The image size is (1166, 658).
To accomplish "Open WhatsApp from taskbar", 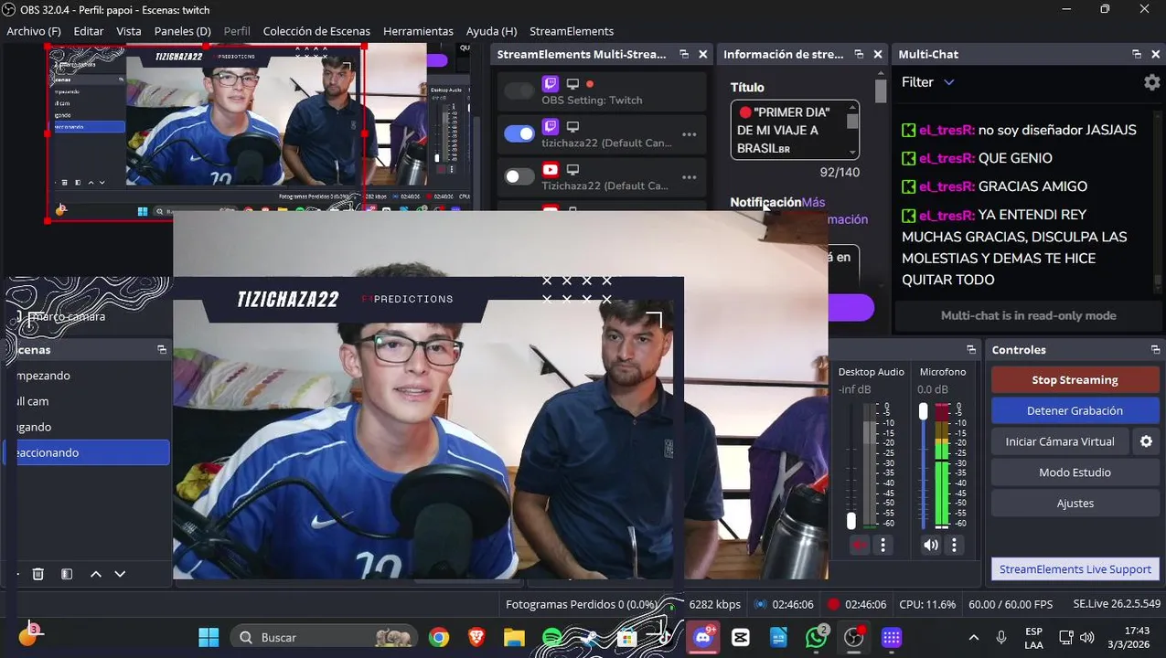I will point(816,637).
